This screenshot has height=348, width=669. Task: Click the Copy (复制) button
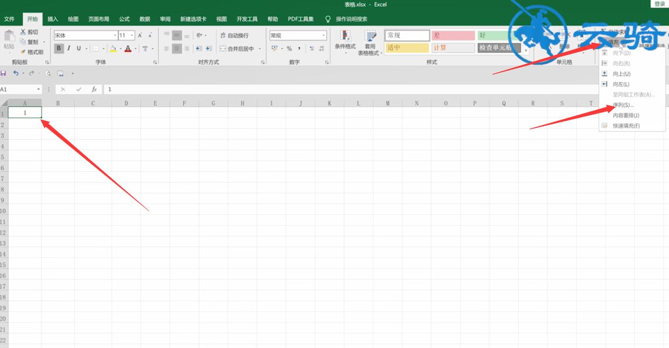pos(29,42)
